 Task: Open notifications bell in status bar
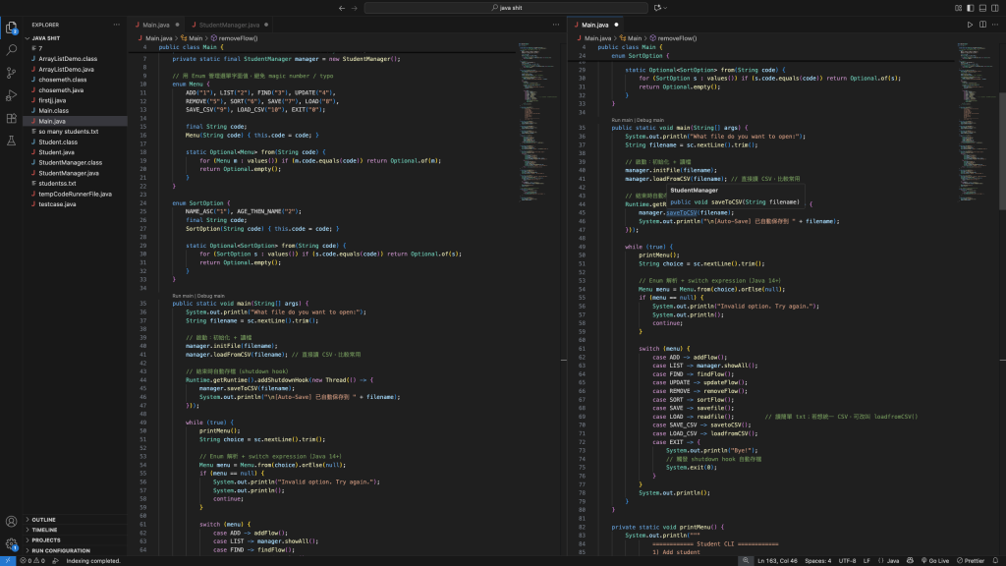(996, 561)
